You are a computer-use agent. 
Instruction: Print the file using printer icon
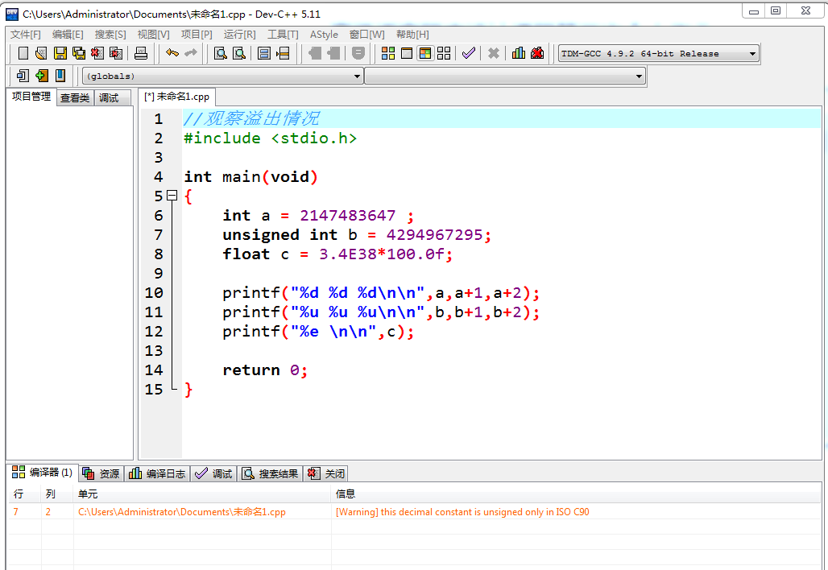[x=140, y=53]
